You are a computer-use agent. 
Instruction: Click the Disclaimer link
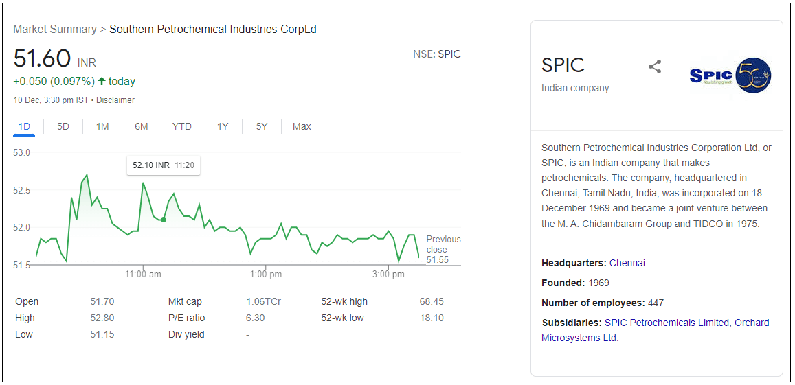click(x=115, y=100)
